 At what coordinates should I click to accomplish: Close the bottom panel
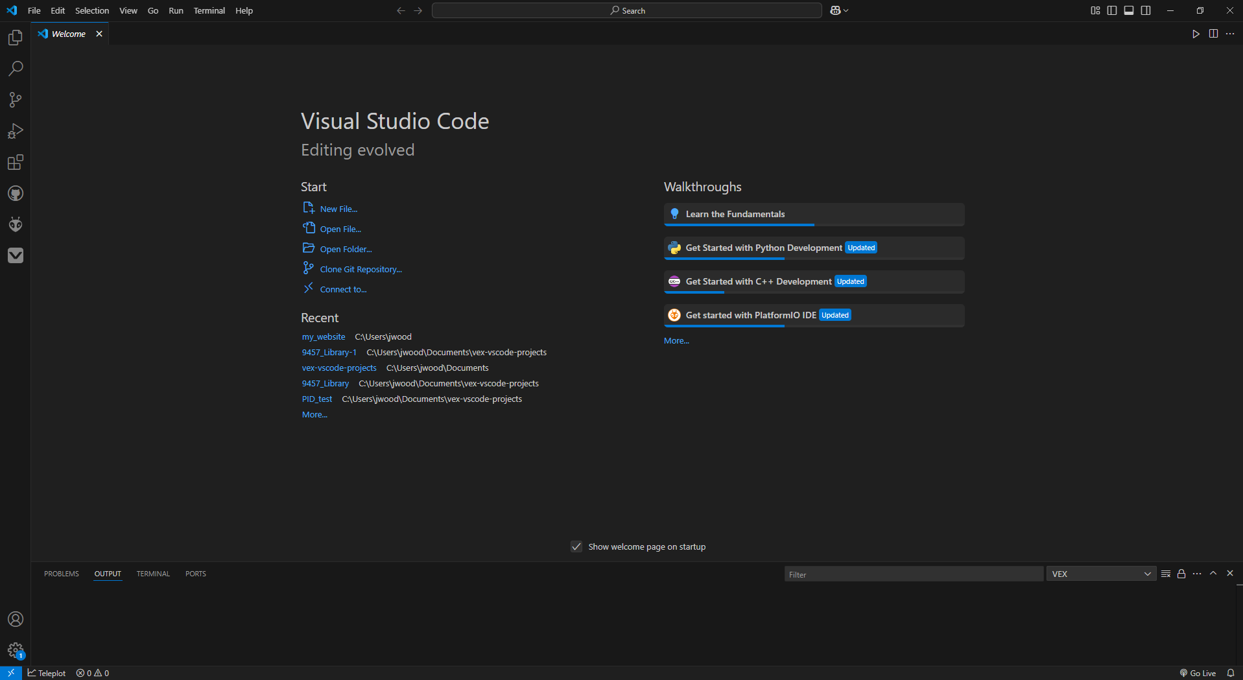tap(1229, 574)
